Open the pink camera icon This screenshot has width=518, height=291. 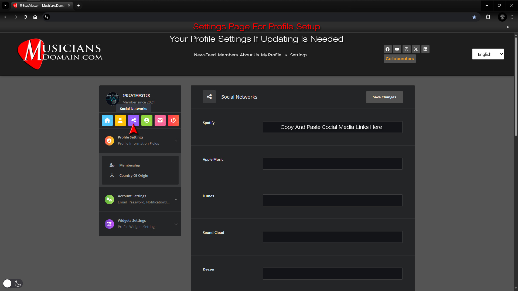[160, 120]
